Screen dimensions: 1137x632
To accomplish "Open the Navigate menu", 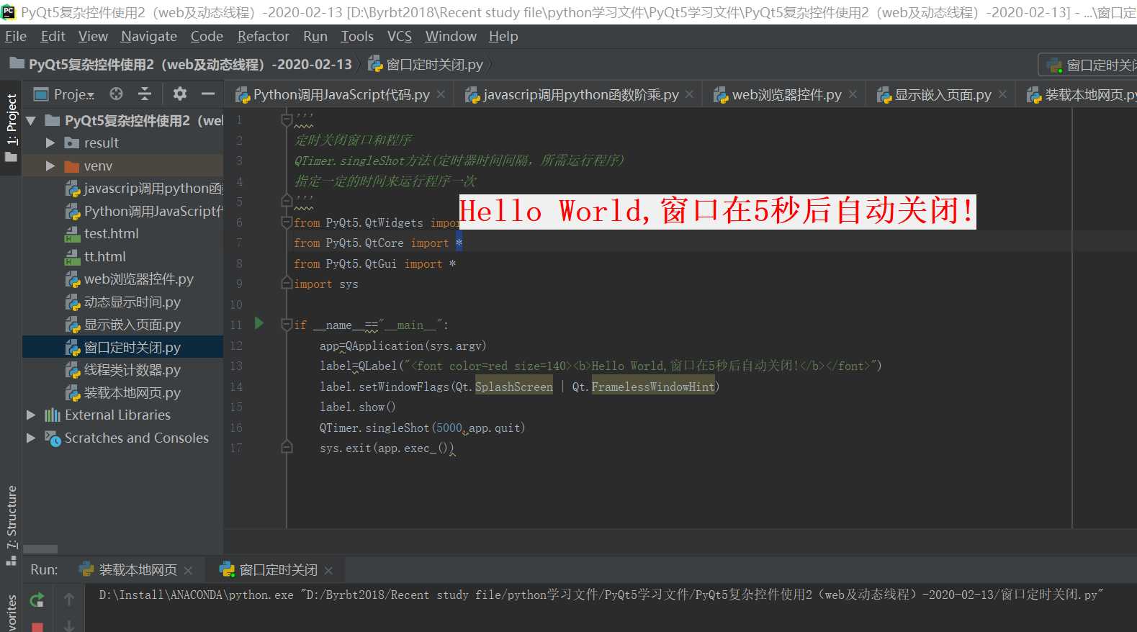I will [148, 36].
